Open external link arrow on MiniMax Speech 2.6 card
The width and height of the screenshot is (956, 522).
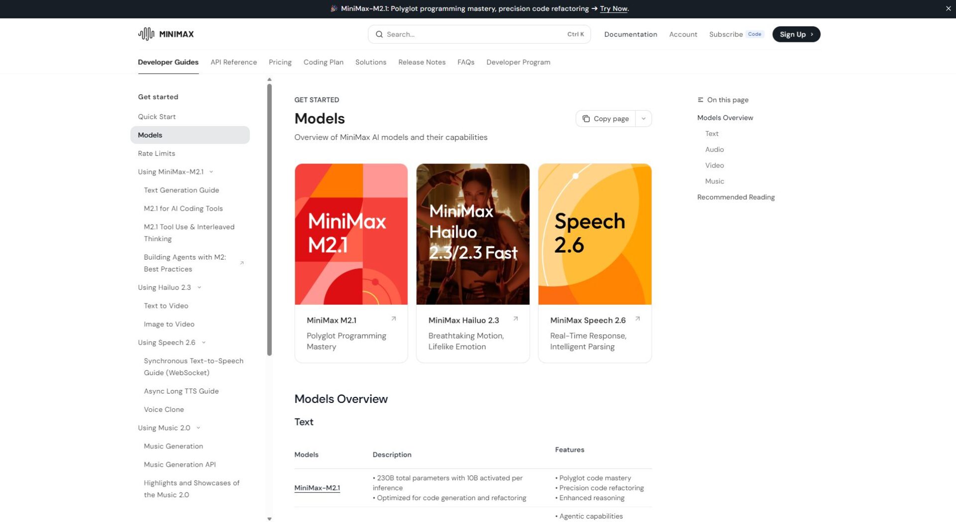tap(637, 319)
